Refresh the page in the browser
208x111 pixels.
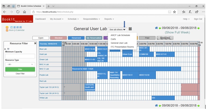tap(18, 12)
